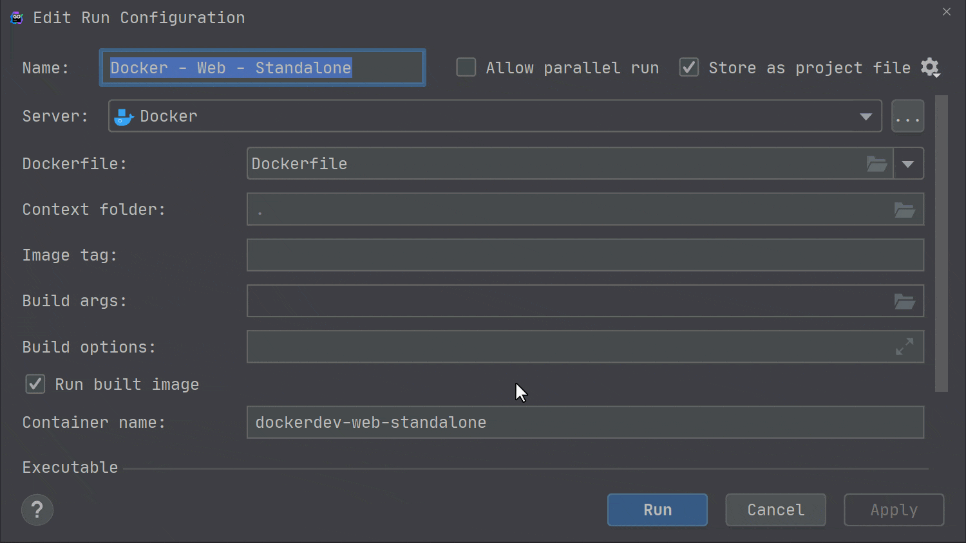This screenshot has height=543, width=966.
Task: Run the Docker configuration
Action: tap(657, 510)
